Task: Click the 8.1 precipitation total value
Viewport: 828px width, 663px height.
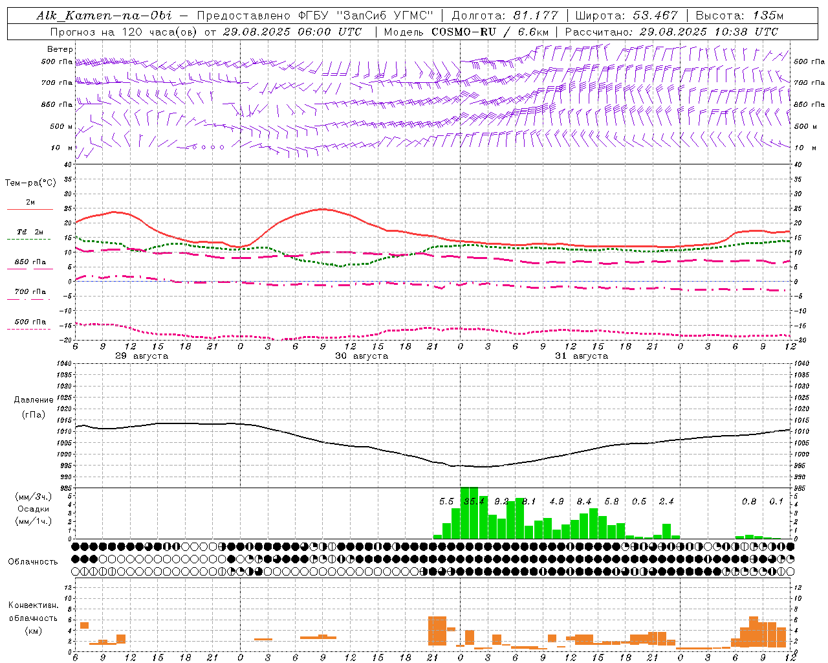Action: tap(529, 502)
